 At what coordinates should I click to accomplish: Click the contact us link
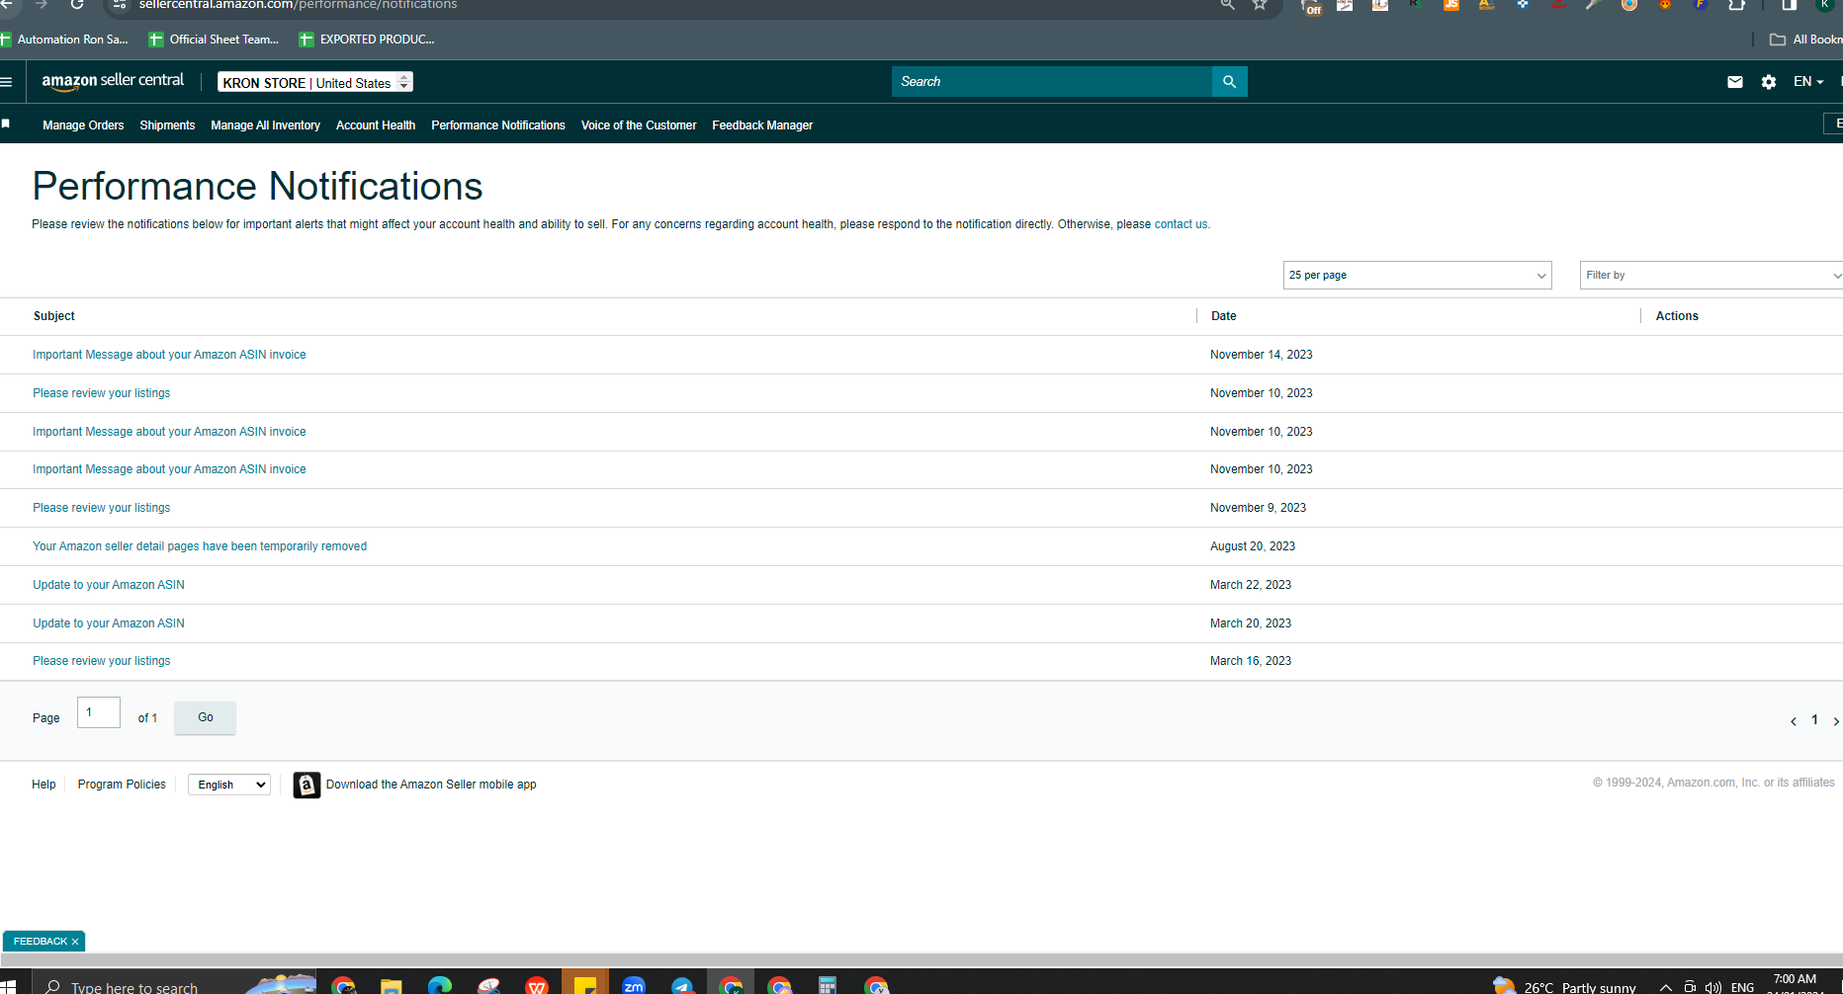pos(1181,224)
